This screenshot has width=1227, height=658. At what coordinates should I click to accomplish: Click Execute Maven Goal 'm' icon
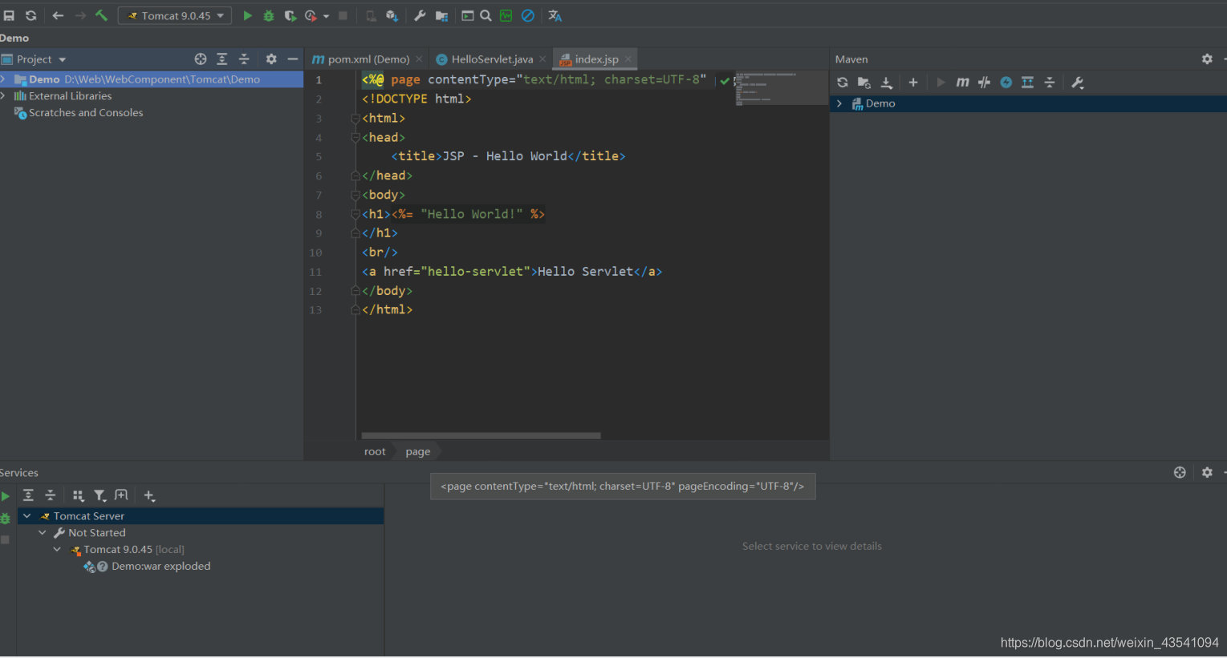tap(962, 83)
